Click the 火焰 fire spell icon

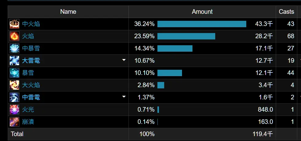(14, 36)
